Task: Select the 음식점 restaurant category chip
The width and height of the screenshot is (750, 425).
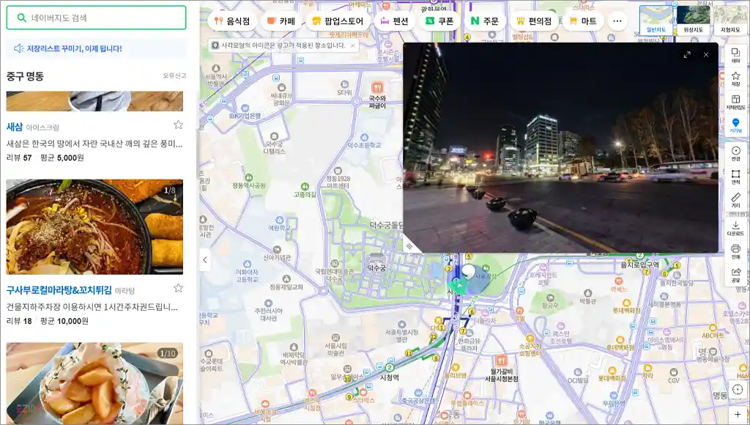Action: 232,21
